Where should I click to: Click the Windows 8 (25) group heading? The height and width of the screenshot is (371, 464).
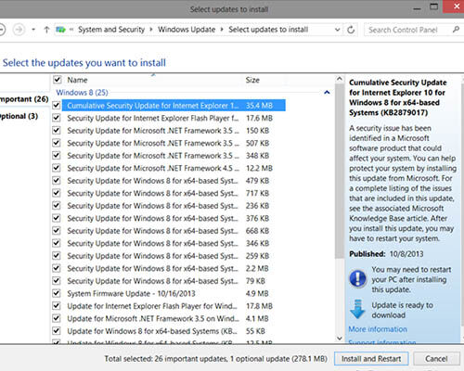click(x=82, y=93)
